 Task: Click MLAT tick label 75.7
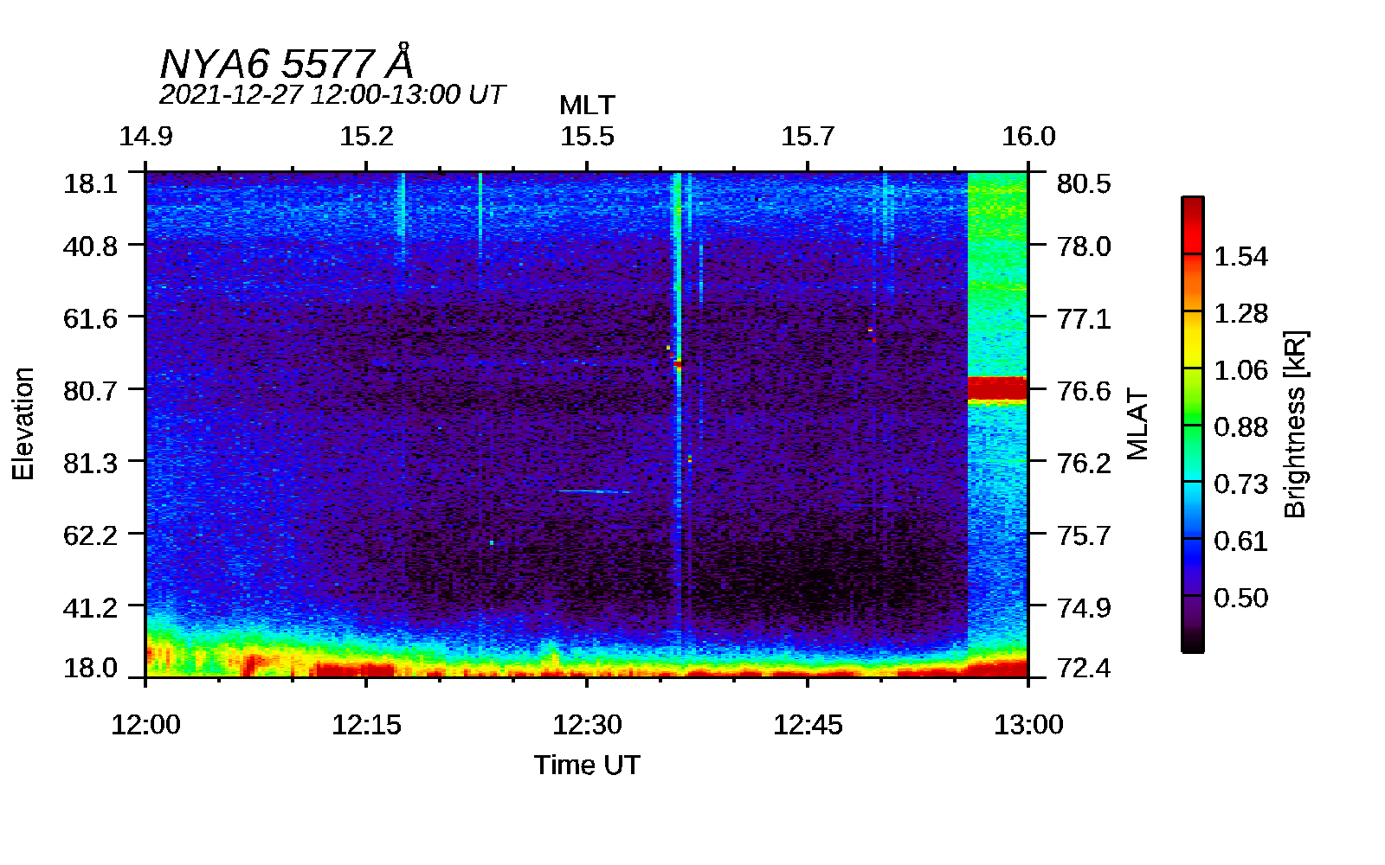[1084, 535]
